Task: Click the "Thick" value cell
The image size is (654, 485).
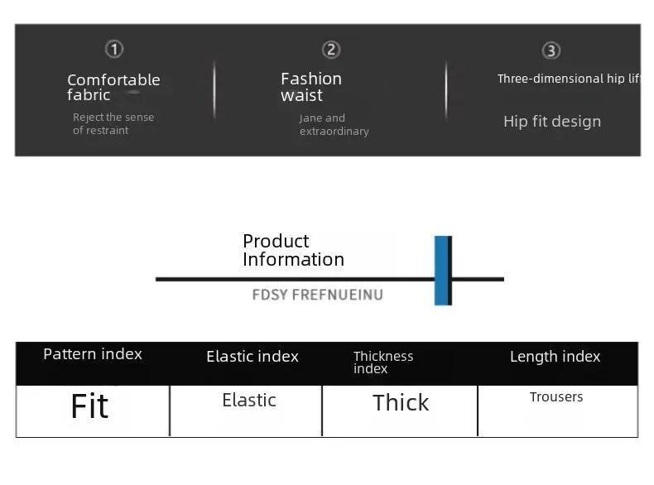Action: point(401,403)
